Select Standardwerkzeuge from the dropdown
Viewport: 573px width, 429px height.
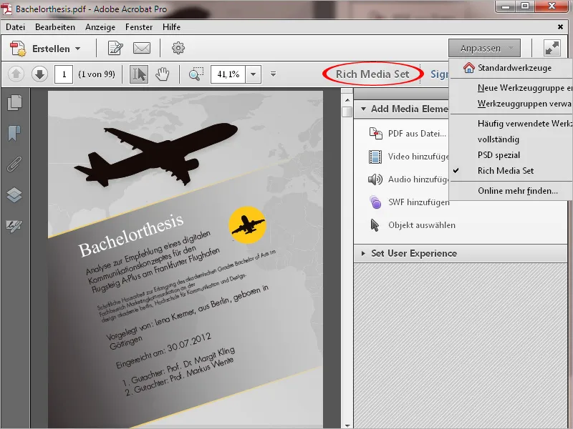pos(514,68)
